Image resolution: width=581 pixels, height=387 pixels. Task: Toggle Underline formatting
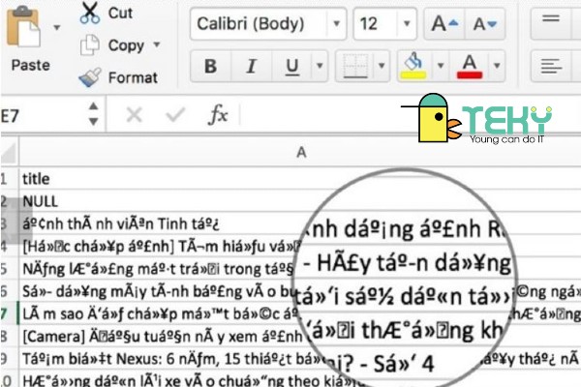click(292, 67)
